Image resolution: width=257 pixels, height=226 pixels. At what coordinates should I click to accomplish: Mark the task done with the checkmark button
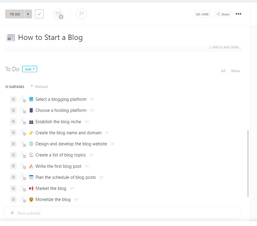pyautogui.click(x=39, y=14)
